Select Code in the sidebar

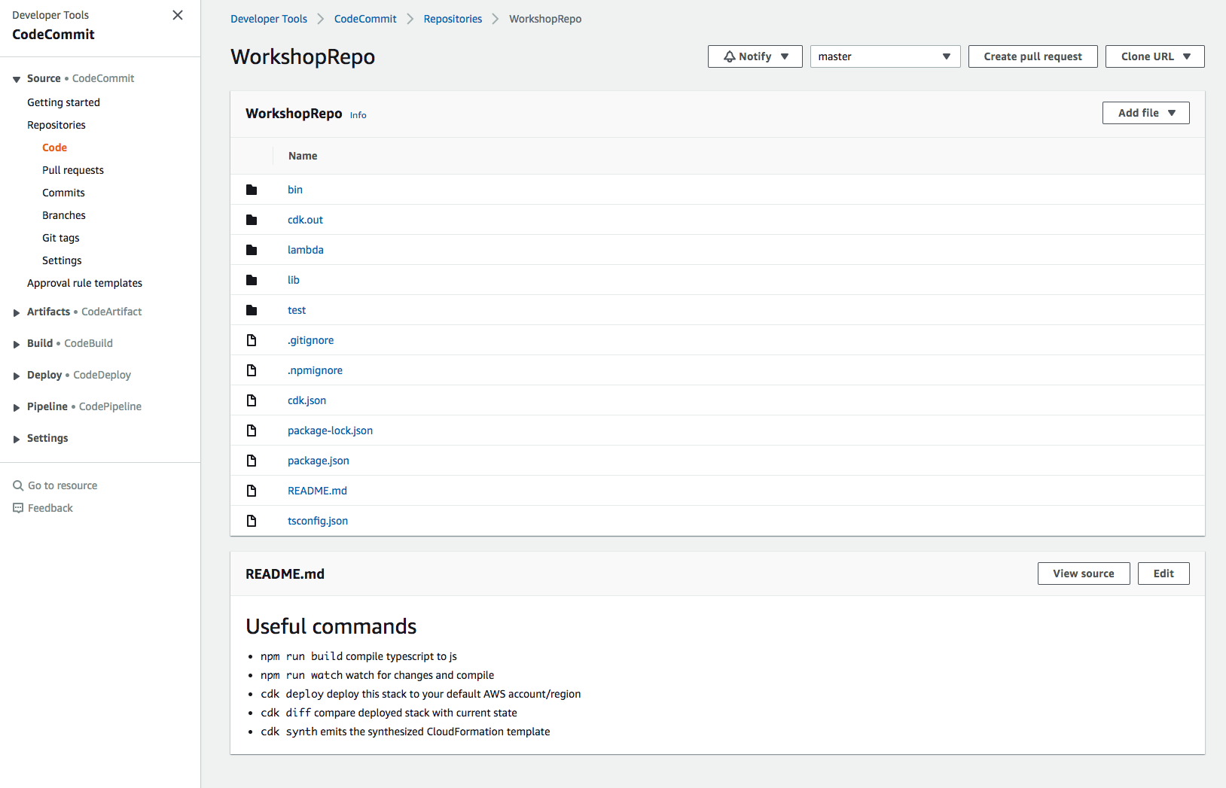[54, 148]
